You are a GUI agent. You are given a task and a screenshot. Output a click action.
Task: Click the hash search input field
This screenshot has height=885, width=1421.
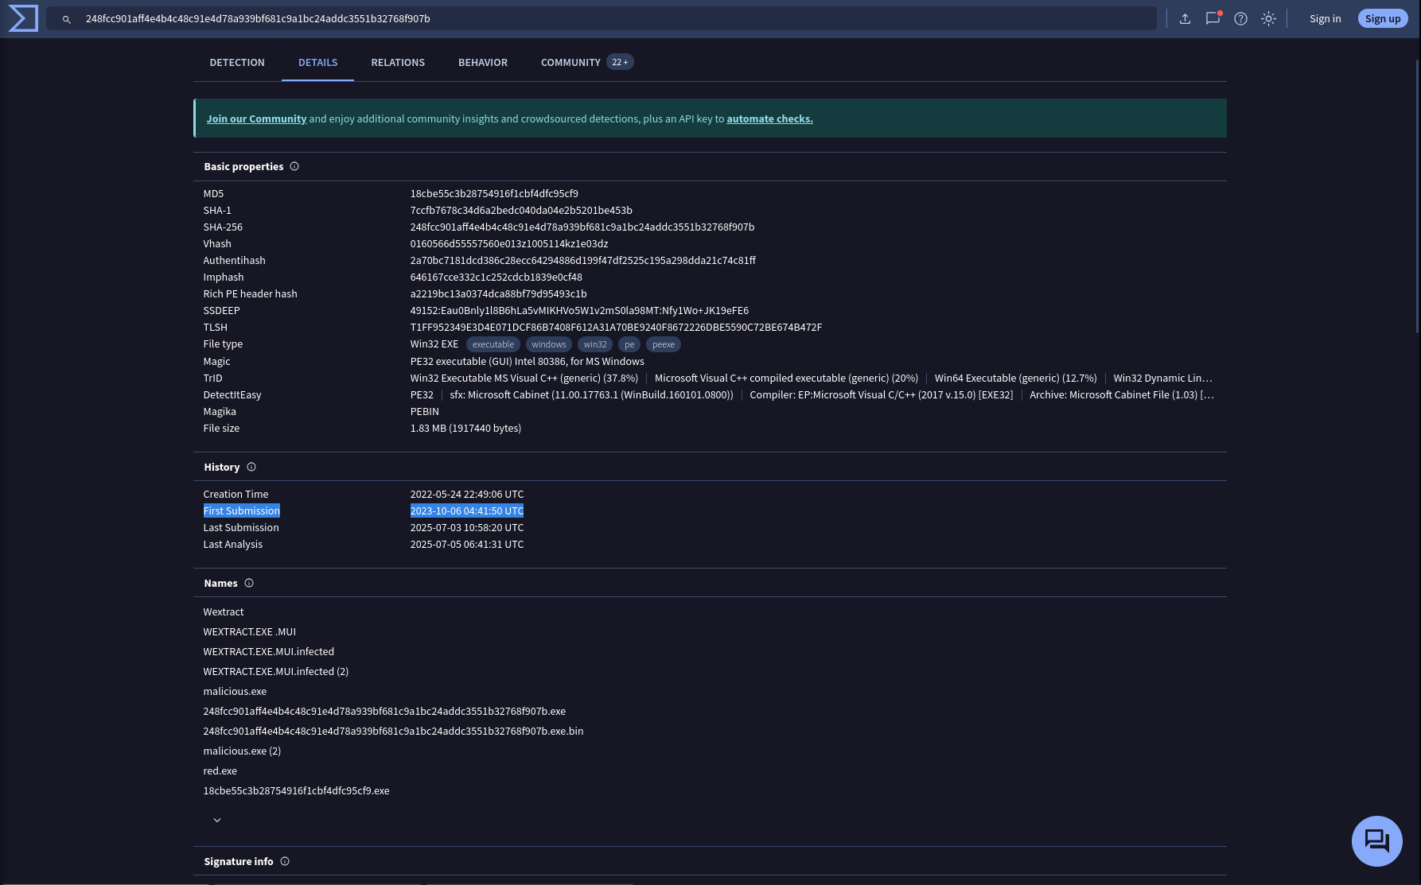(601, 18)
